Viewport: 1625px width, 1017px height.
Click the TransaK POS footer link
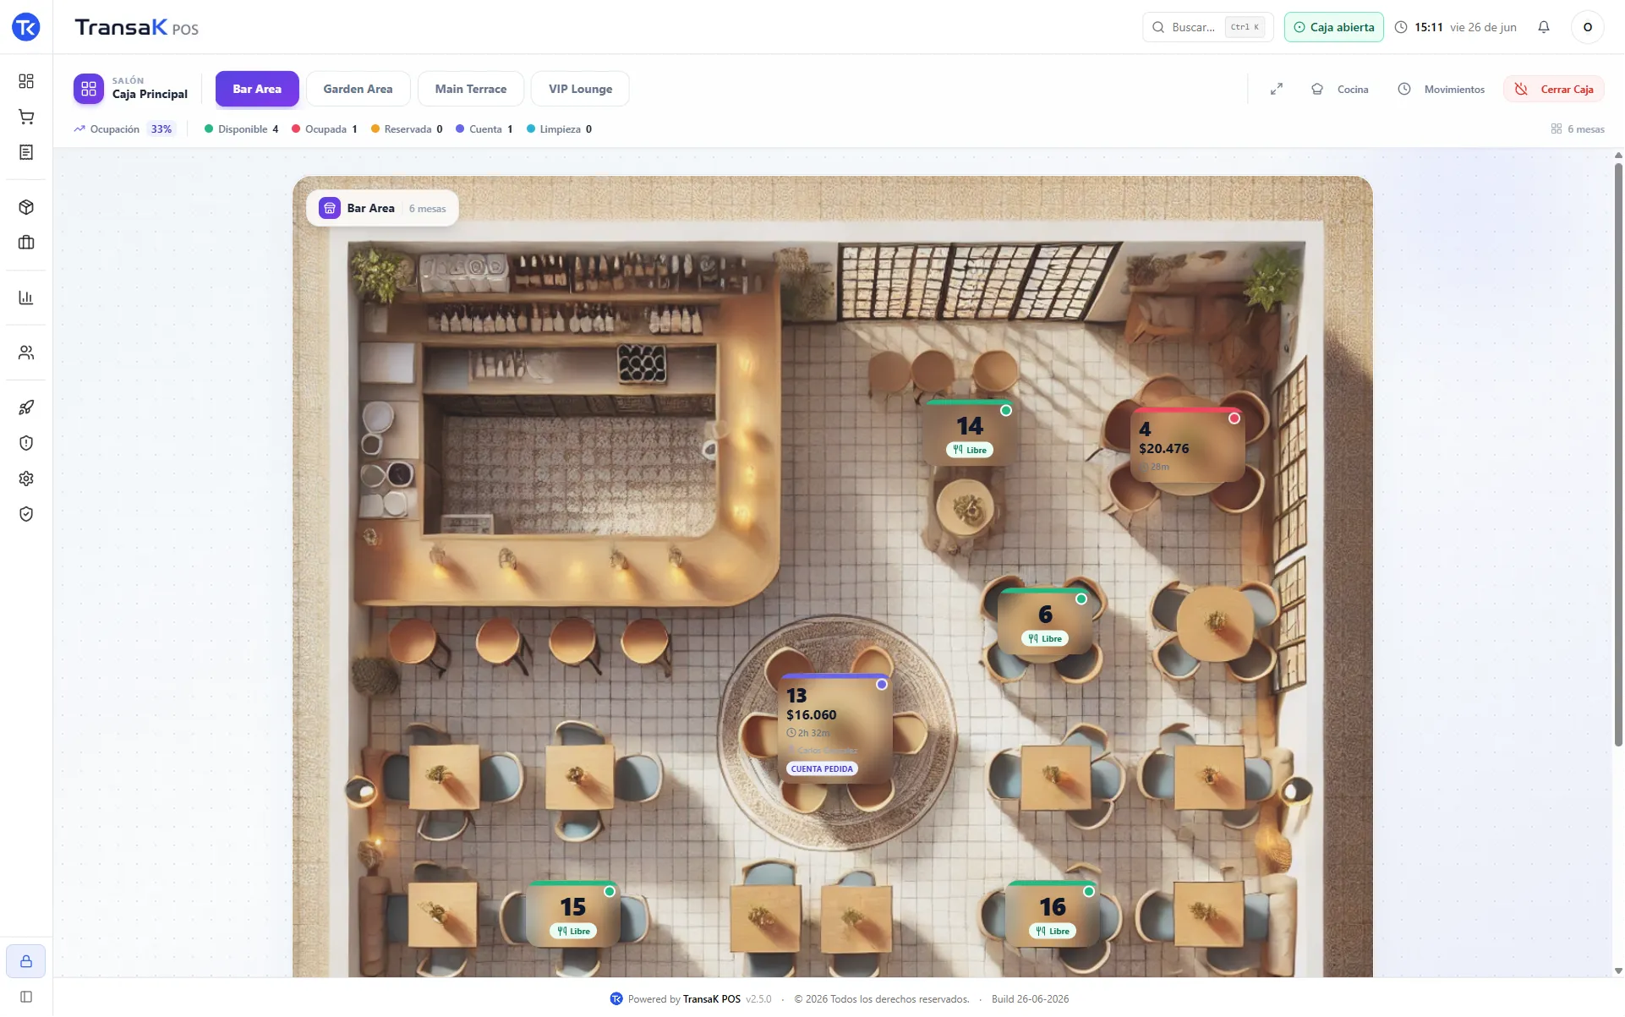coord(712,999)
